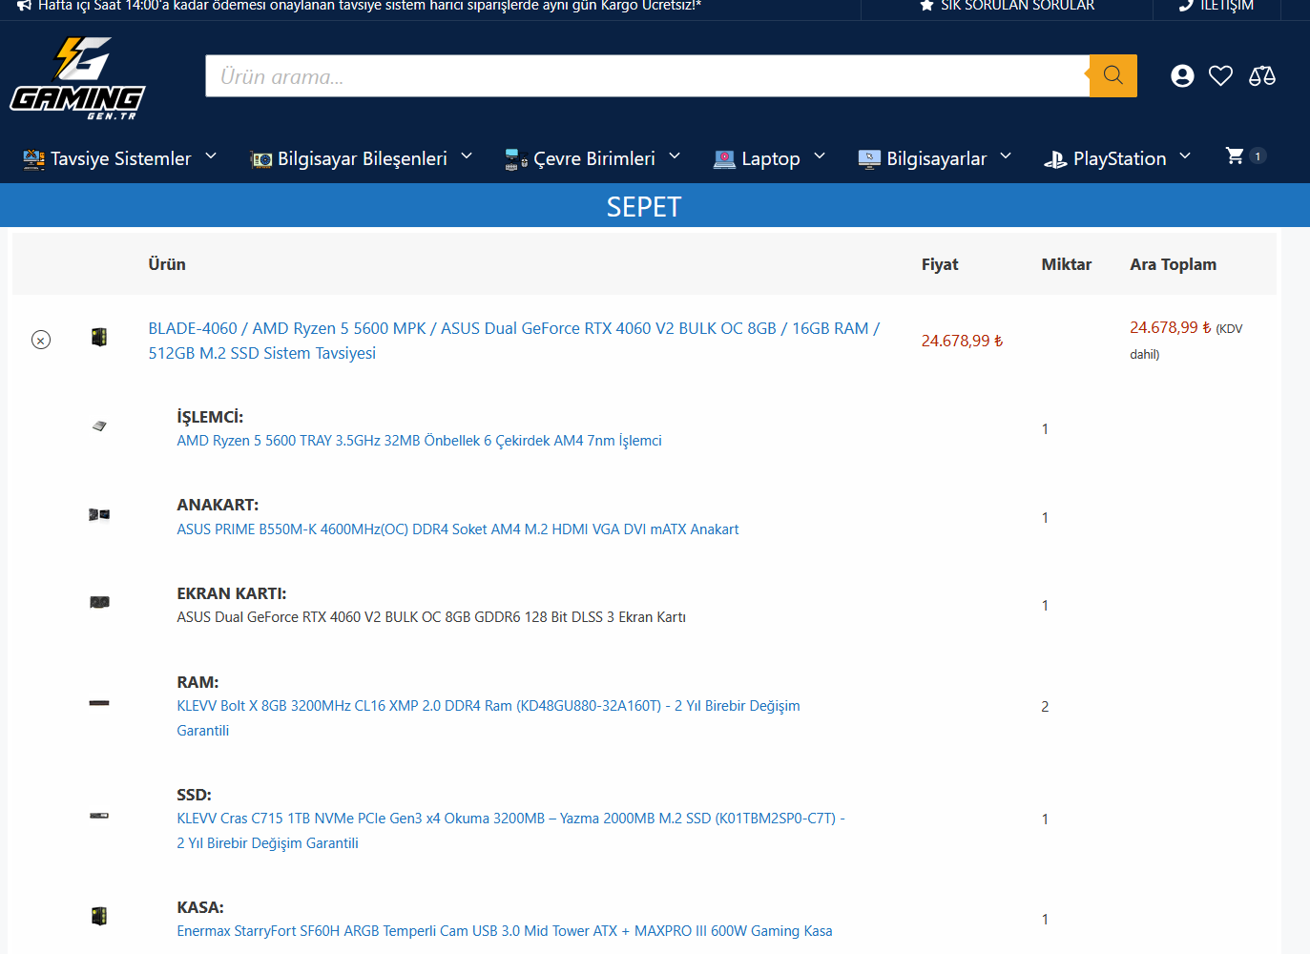The width and height of the screenshot is (1310, 954).
Task: Click the orange search magnifier button
Action: [1112, 75]
